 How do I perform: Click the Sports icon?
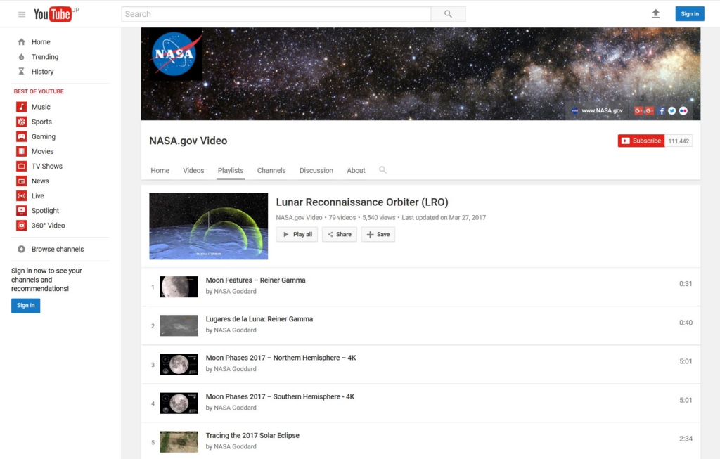tap(22, 122)
